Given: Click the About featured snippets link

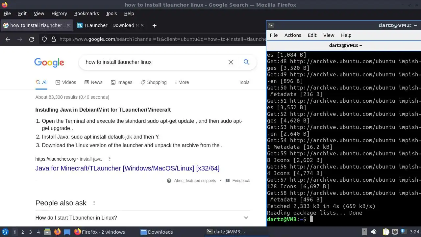Looking at the screenshot, I should tap(195, 181).
